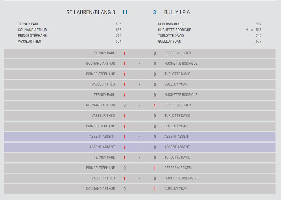Select match row VASSEUR THÉO versus HUCHETTE RODRIGUE
This screenshot has height=200, width=281.
(x=139, y=178)
